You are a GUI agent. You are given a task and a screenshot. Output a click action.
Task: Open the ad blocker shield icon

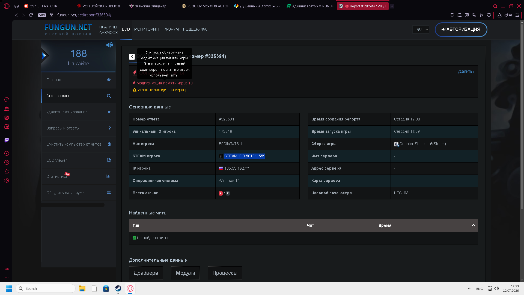[x=467, y=15]
